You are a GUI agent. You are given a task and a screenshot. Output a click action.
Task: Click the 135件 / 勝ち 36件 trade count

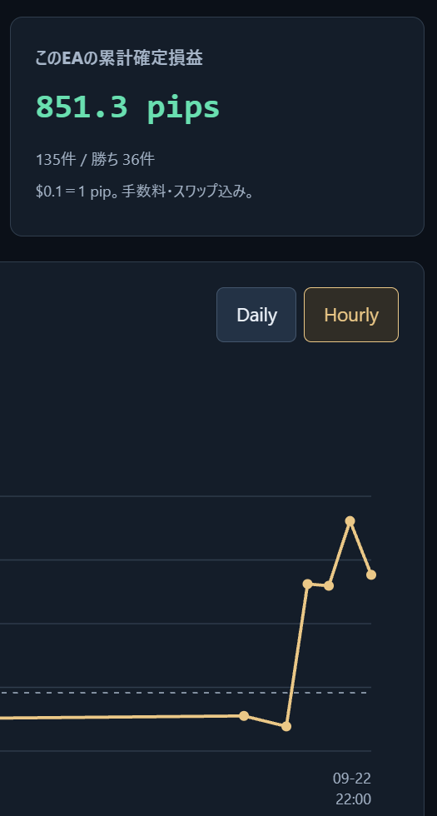pos(95,159)
